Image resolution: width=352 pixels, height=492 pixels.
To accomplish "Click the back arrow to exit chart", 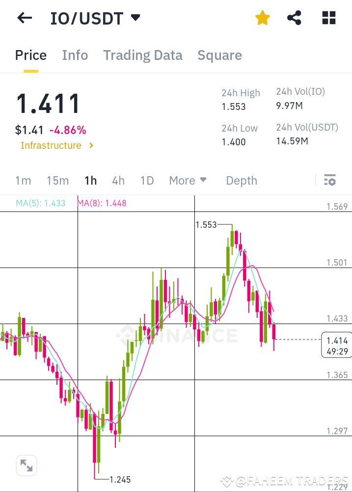I will click(x=24, y=18).
